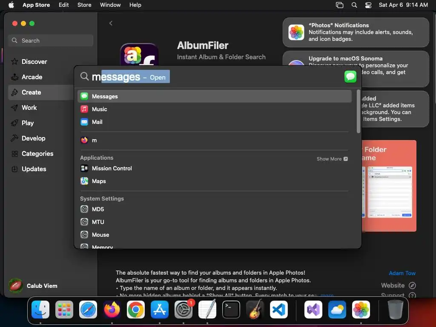Open the App Store menu
The image size is (436, 327).
click(x=36, y=5)
